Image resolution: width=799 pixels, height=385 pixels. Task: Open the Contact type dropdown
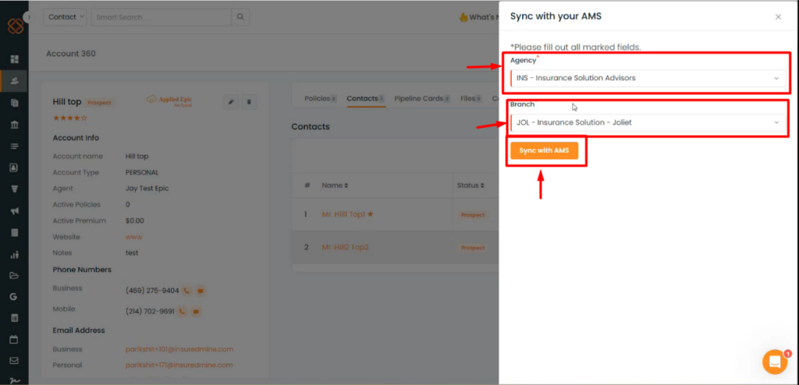pos(65,17)
